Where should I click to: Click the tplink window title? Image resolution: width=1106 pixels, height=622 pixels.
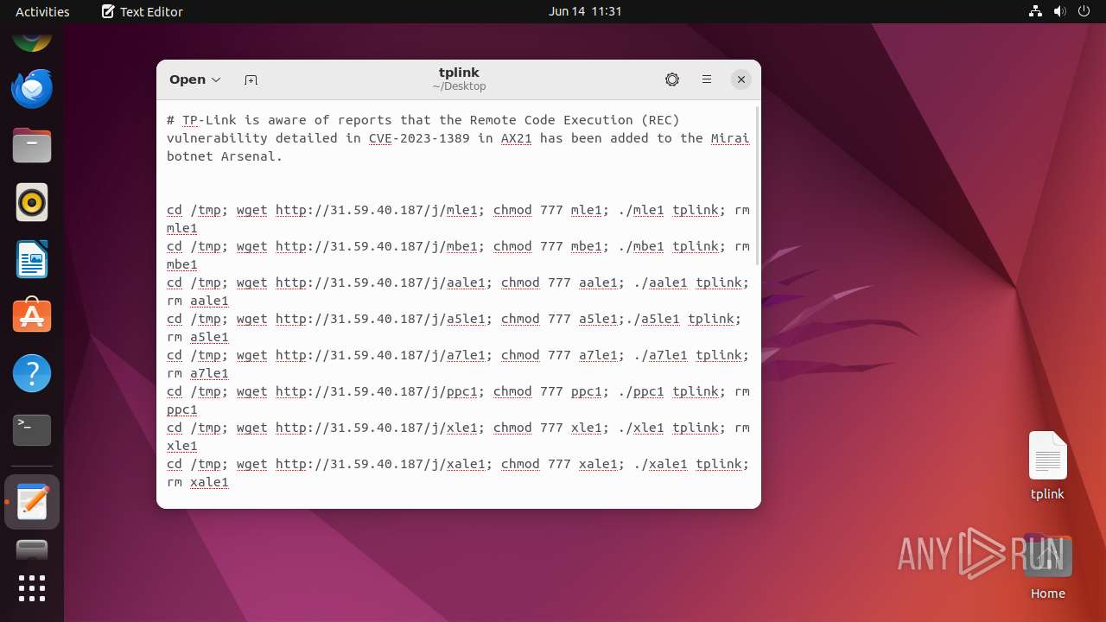point(459,73)
